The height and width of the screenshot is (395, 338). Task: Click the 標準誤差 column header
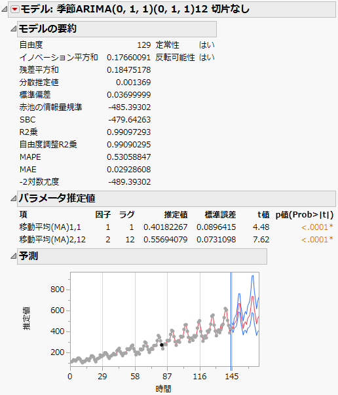pyautogui.click(x=220, y=215)
